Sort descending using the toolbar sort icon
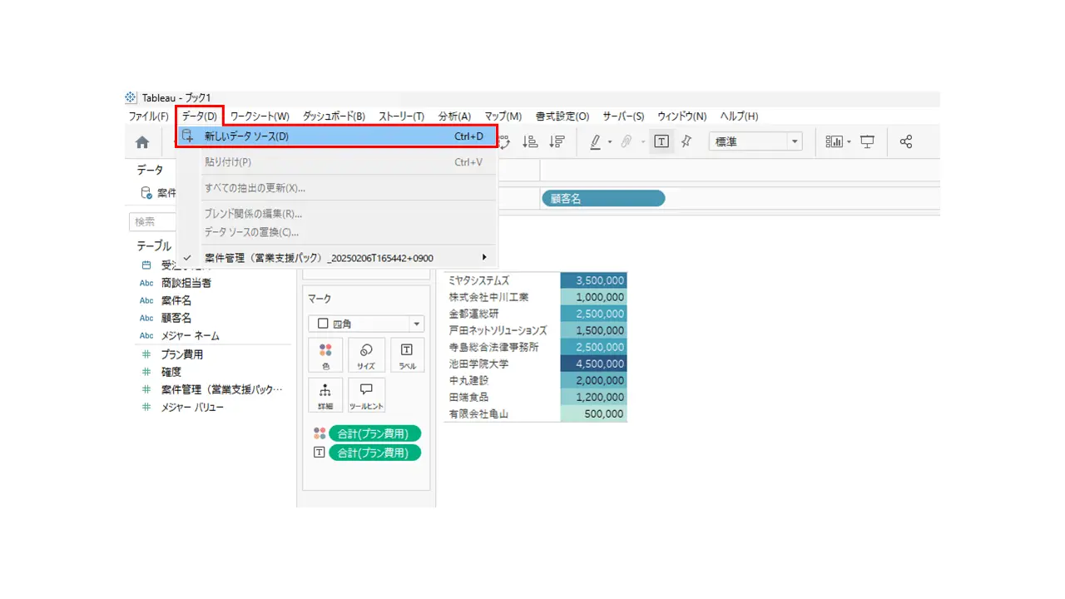The height and width of the screenshot is (599, 1065). pos(557,141)
